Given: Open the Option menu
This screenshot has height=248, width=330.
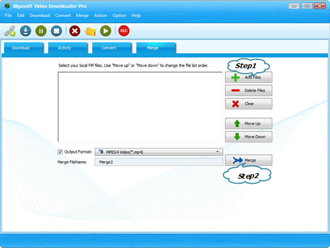Looking at the screenshot, I should (x=119, y=15).
